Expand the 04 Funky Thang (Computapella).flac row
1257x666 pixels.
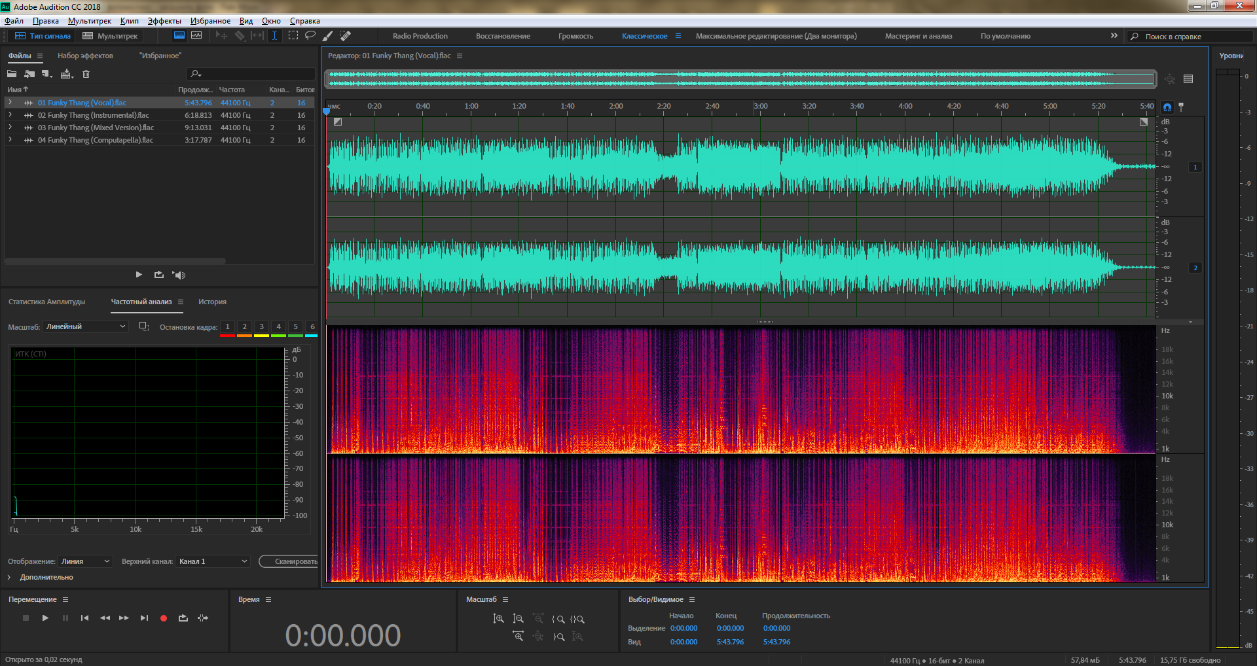(x=10, y=140)
